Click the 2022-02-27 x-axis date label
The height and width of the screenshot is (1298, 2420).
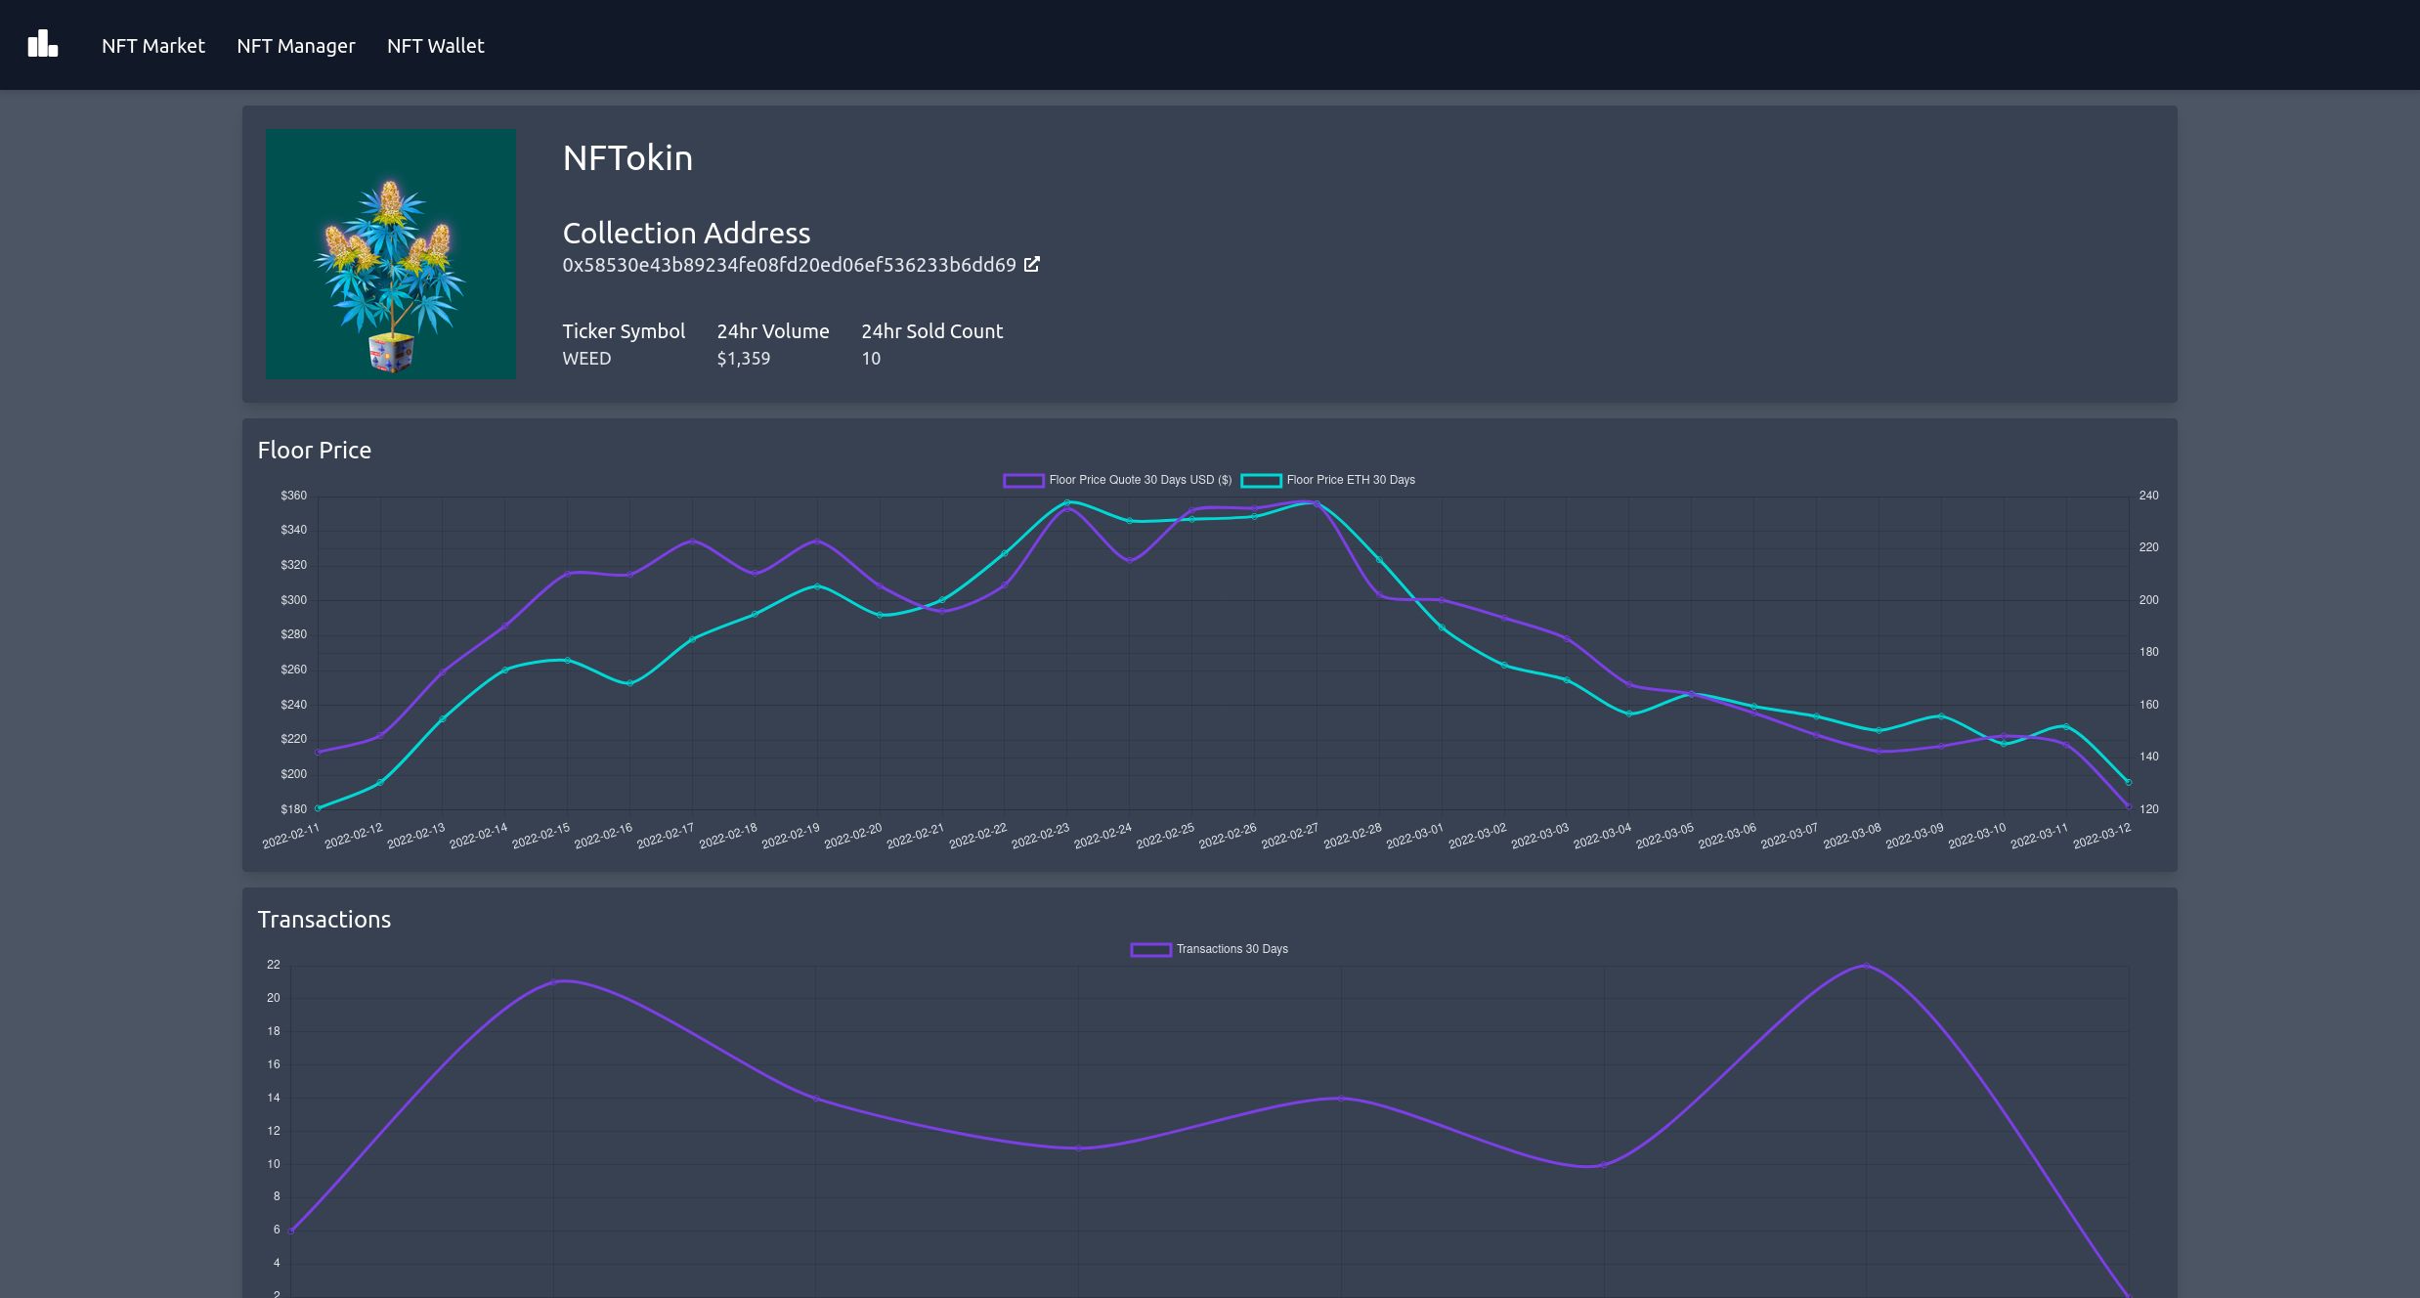[1290, 836]
